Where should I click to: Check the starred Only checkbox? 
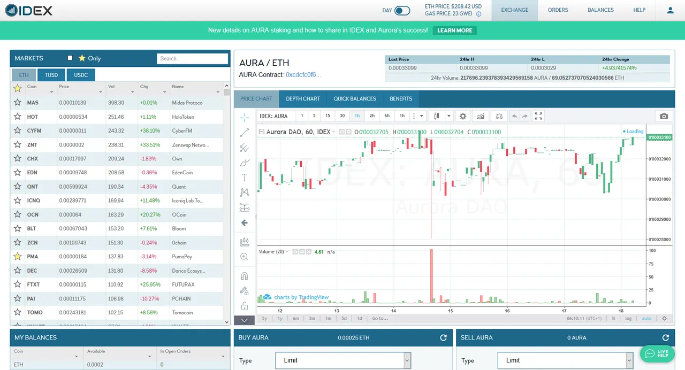pos(70,58)
